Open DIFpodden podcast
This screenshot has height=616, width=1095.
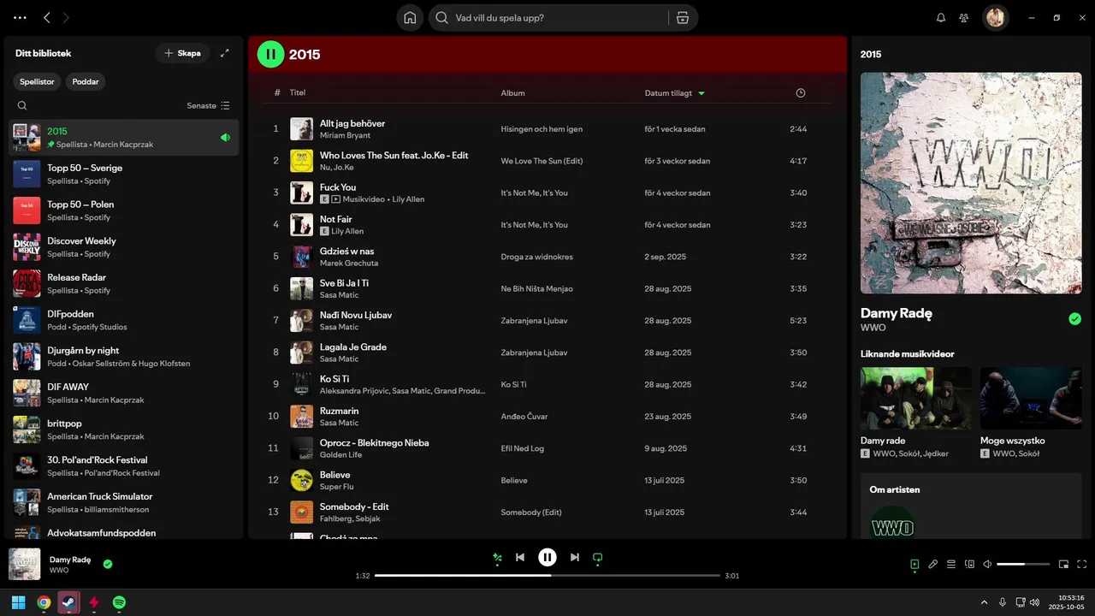coord(124,320)
